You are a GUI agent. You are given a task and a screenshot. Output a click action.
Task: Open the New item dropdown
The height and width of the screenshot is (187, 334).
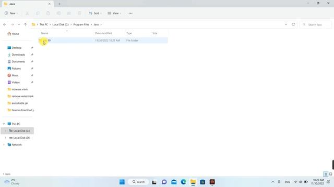click(11, 13)
